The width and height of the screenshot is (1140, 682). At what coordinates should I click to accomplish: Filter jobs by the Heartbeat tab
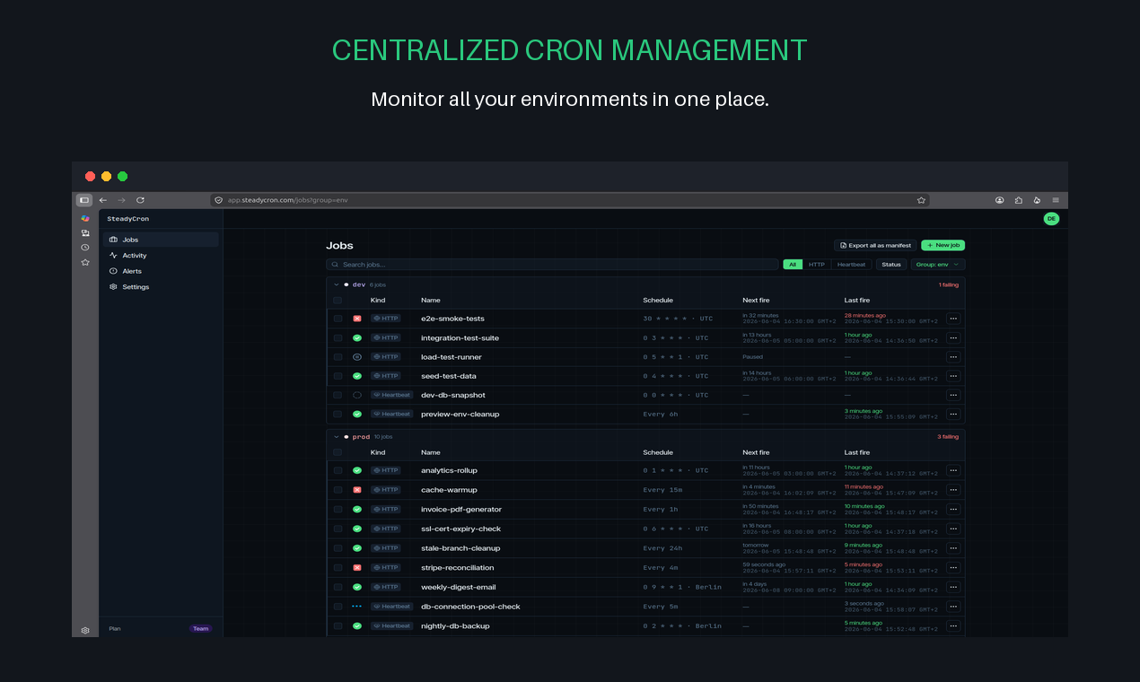tap(851, 265)
